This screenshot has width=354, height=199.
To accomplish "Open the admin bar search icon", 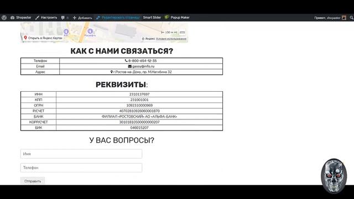I will click(351, 18).
